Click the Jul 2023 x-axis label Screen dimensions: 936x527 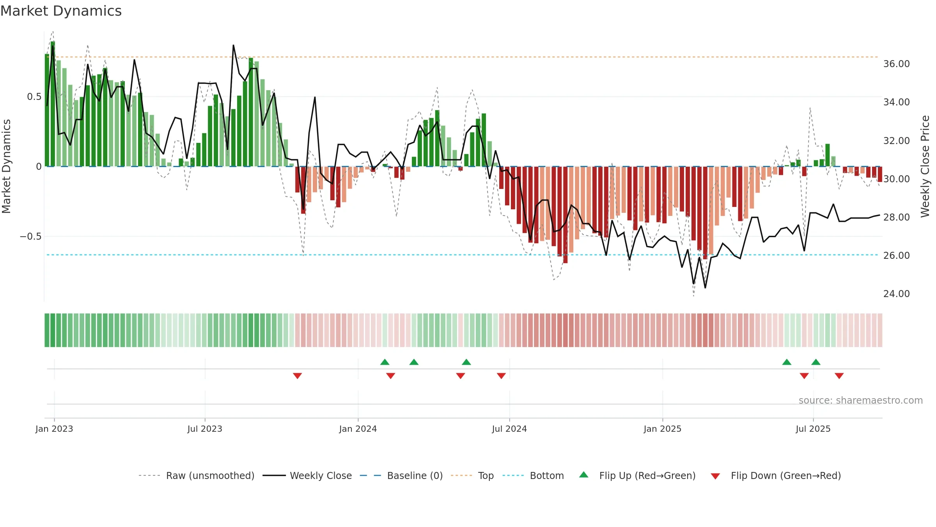205,429
